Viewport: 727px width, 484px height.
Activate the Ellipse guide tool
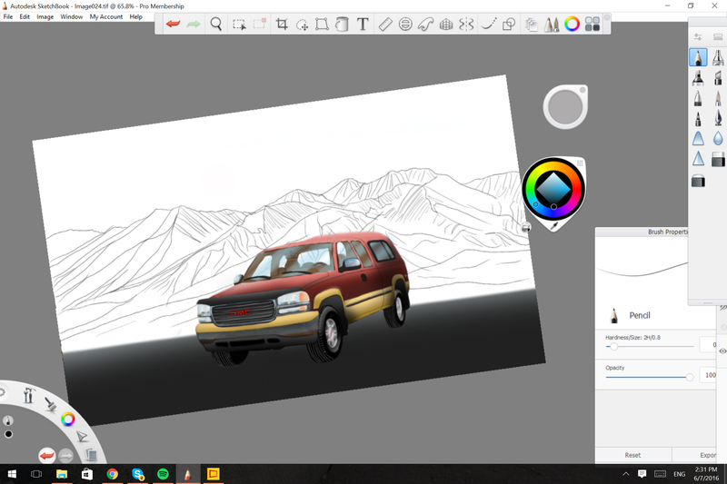(x=405, y=24)
